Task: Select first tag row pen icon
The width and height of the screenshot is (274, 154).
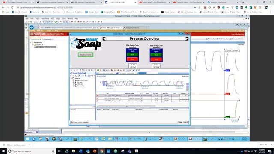Action: click(98, 96)
